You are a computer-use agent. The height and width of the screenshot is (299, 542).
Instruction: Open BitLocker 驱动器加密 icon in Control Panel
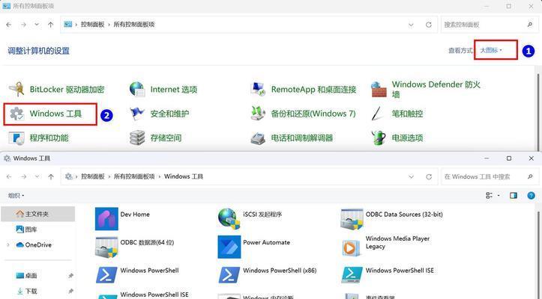[x=16, y=89]
